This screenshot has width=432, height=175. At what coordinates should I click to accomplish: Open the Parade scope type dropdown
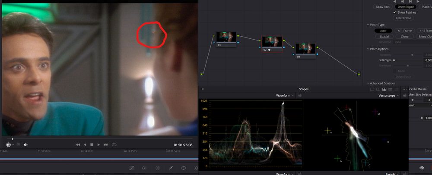click(x=393, y=174)
